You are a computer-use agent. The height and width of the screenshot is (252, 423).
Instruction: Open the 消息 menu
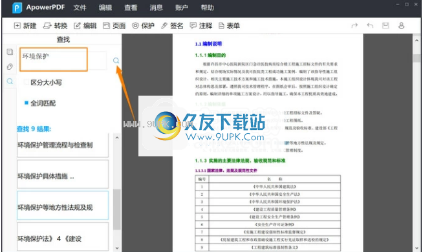156,8
